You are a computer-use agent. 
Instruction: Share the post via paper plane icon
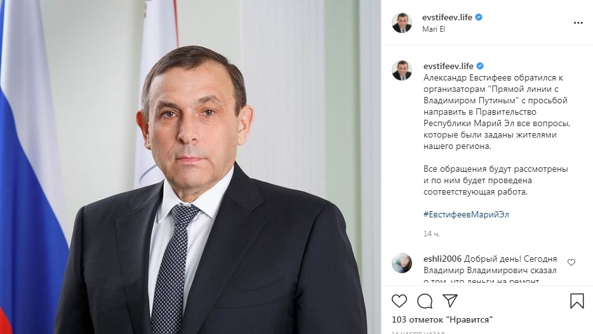click(x=450, y=301)
